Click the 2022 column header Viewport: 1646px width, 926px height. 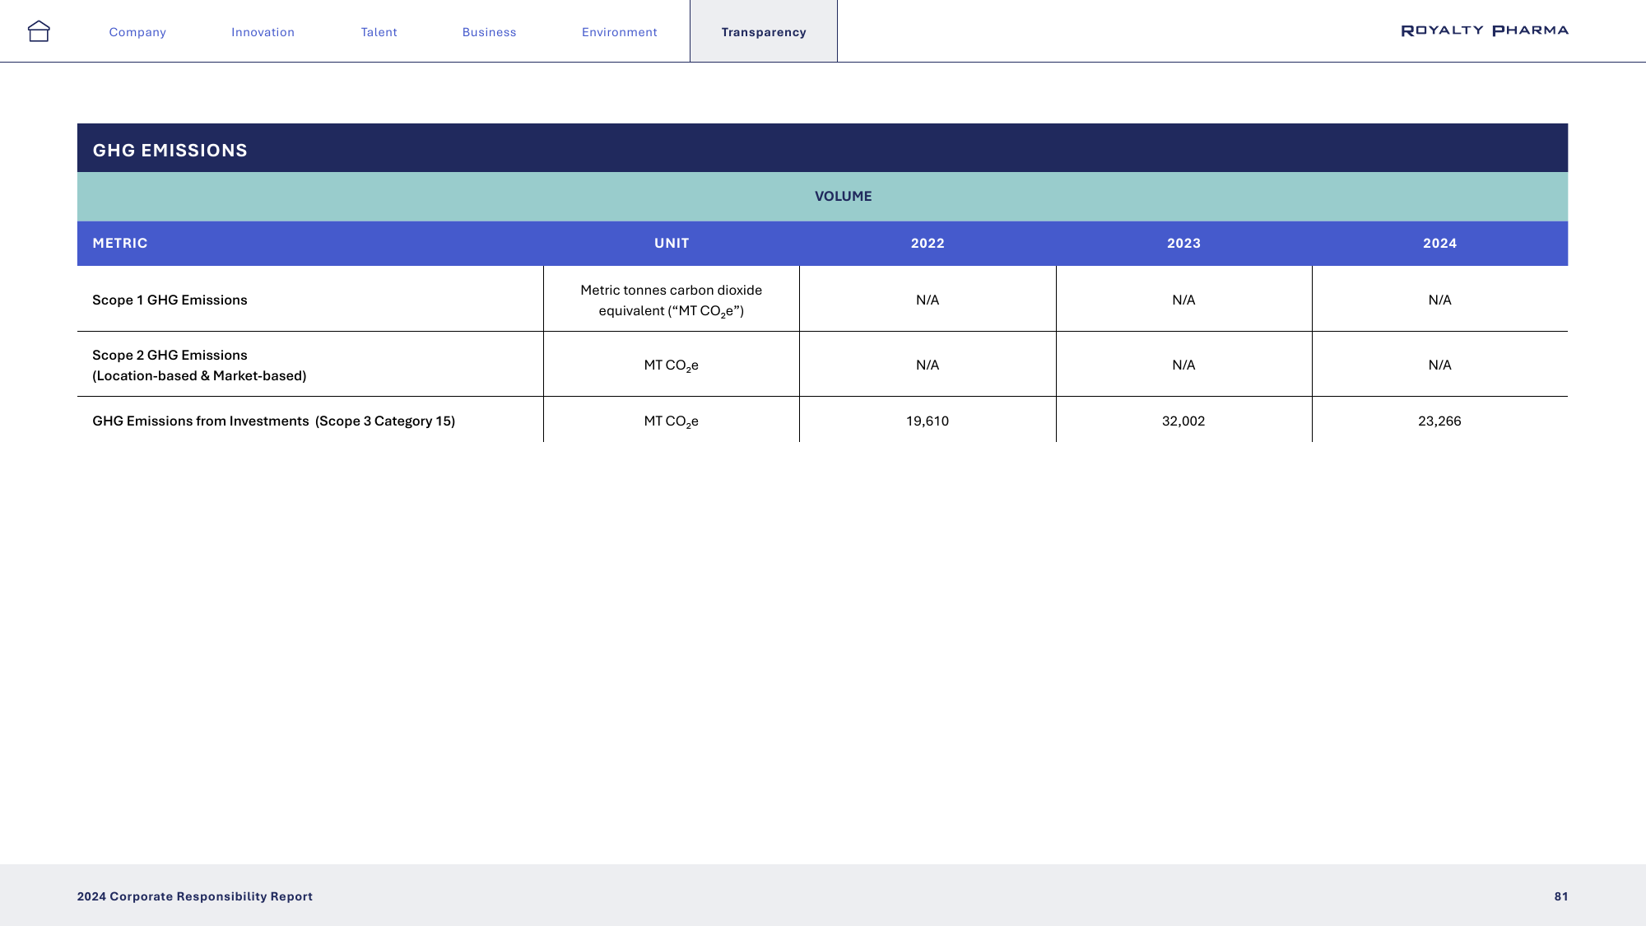point(928,243)
